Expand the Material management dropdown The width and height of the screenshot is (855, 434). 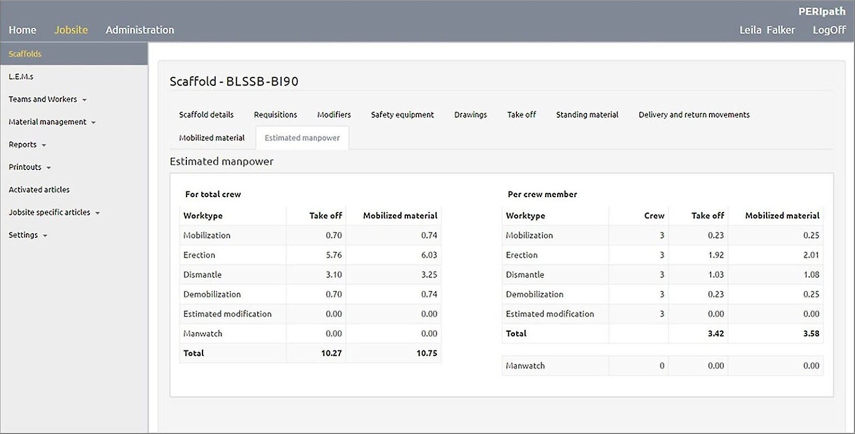pyautogui.click(x=52, y=122)
